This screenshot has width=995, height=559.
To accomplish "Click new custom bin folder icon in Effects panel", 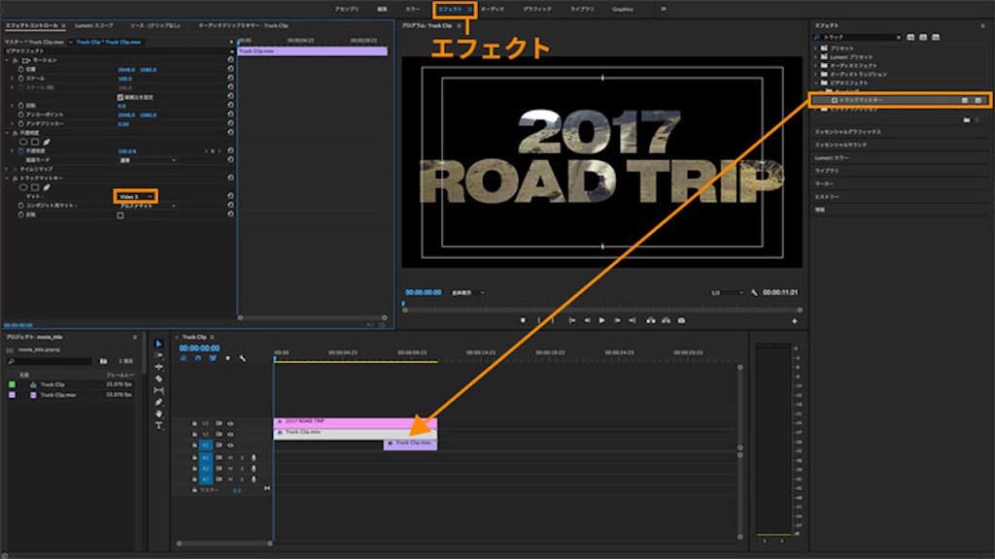I will [x=967, y=119].
